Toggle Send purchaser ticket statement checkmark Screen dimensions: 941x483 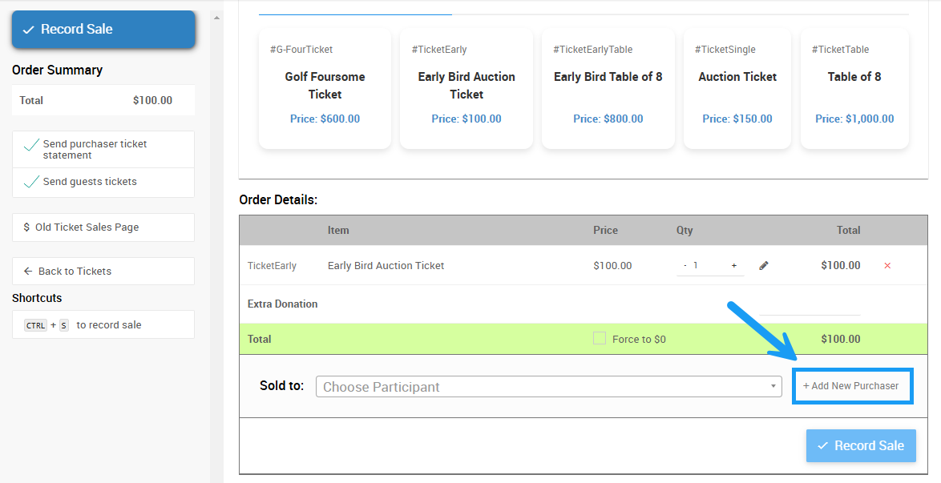31,145
